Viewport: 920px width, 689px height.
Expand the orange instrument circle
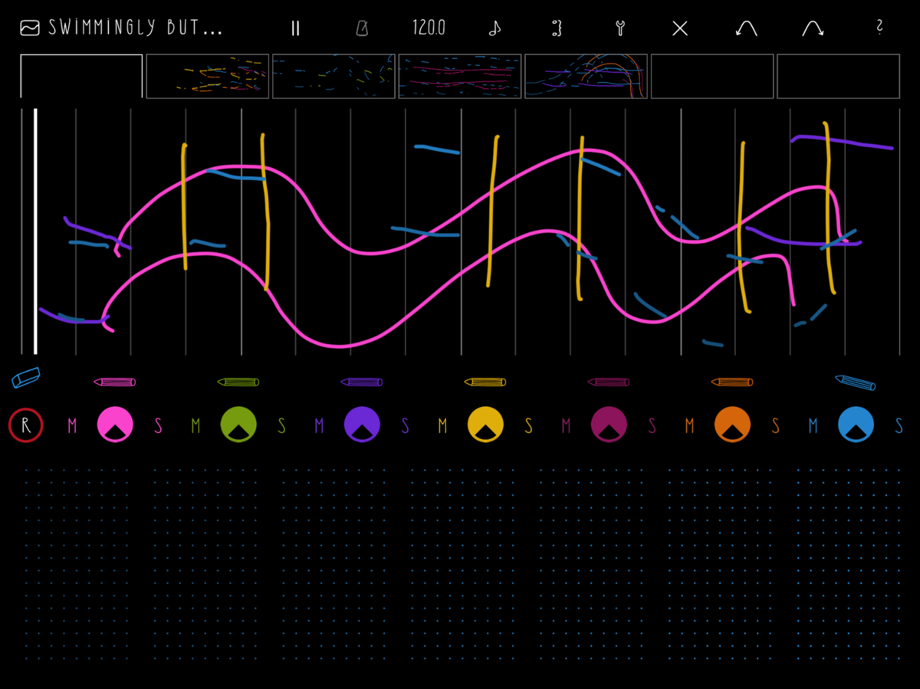[732, 425]
